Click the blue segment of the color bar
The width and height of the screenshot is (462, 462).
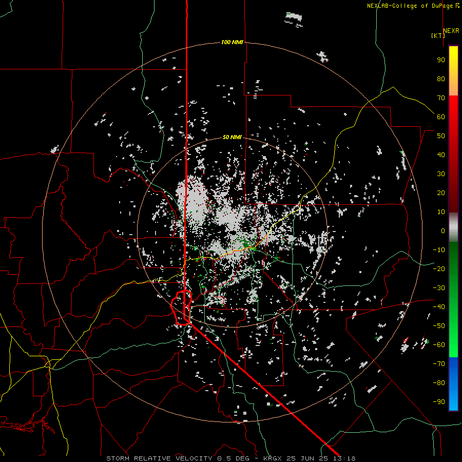tap(453, 384)
